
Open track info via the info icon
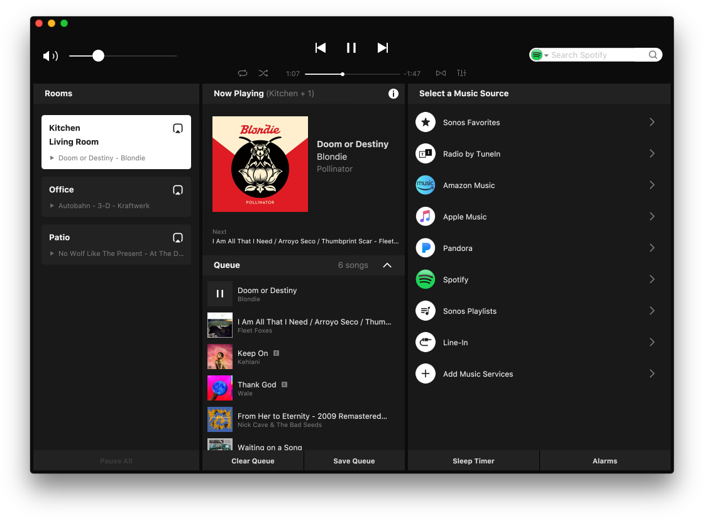coord(393,93)
